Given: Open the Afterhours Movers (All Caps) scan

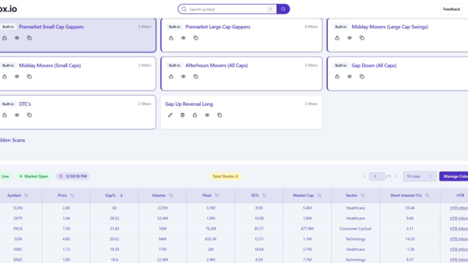Looking at the screenshot, I should pyautogui.click(x=216, y=65).
